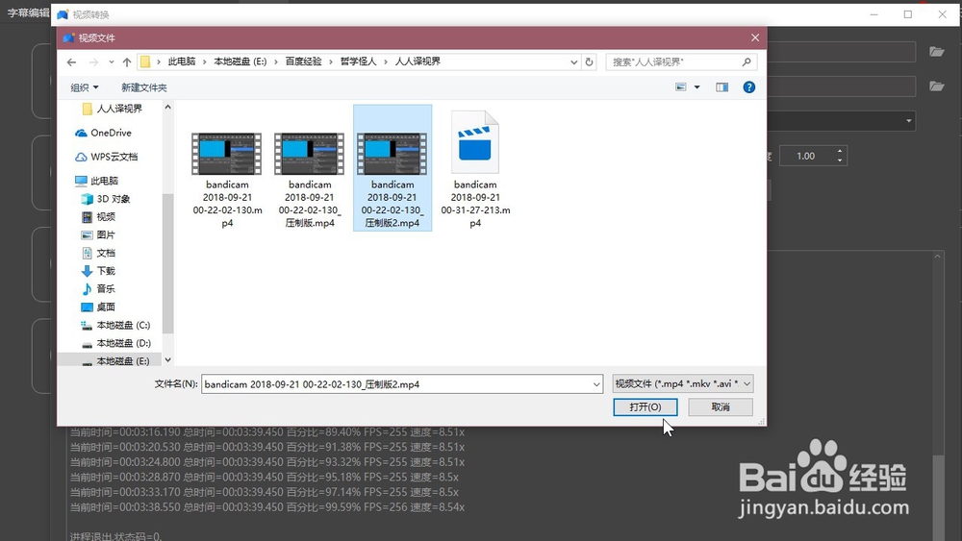Select 本地磁盘 (E:) in the sidebar
Image resolution: width=962 pixels, height=541 pixels.
[x=115, y=361]
